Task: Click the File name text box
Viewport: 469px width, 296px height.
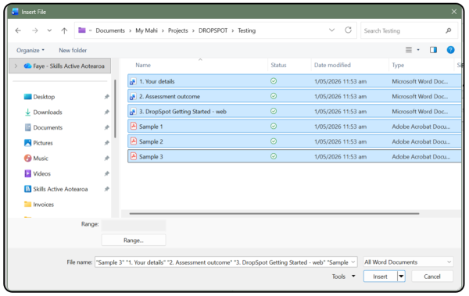Action: 226,262
